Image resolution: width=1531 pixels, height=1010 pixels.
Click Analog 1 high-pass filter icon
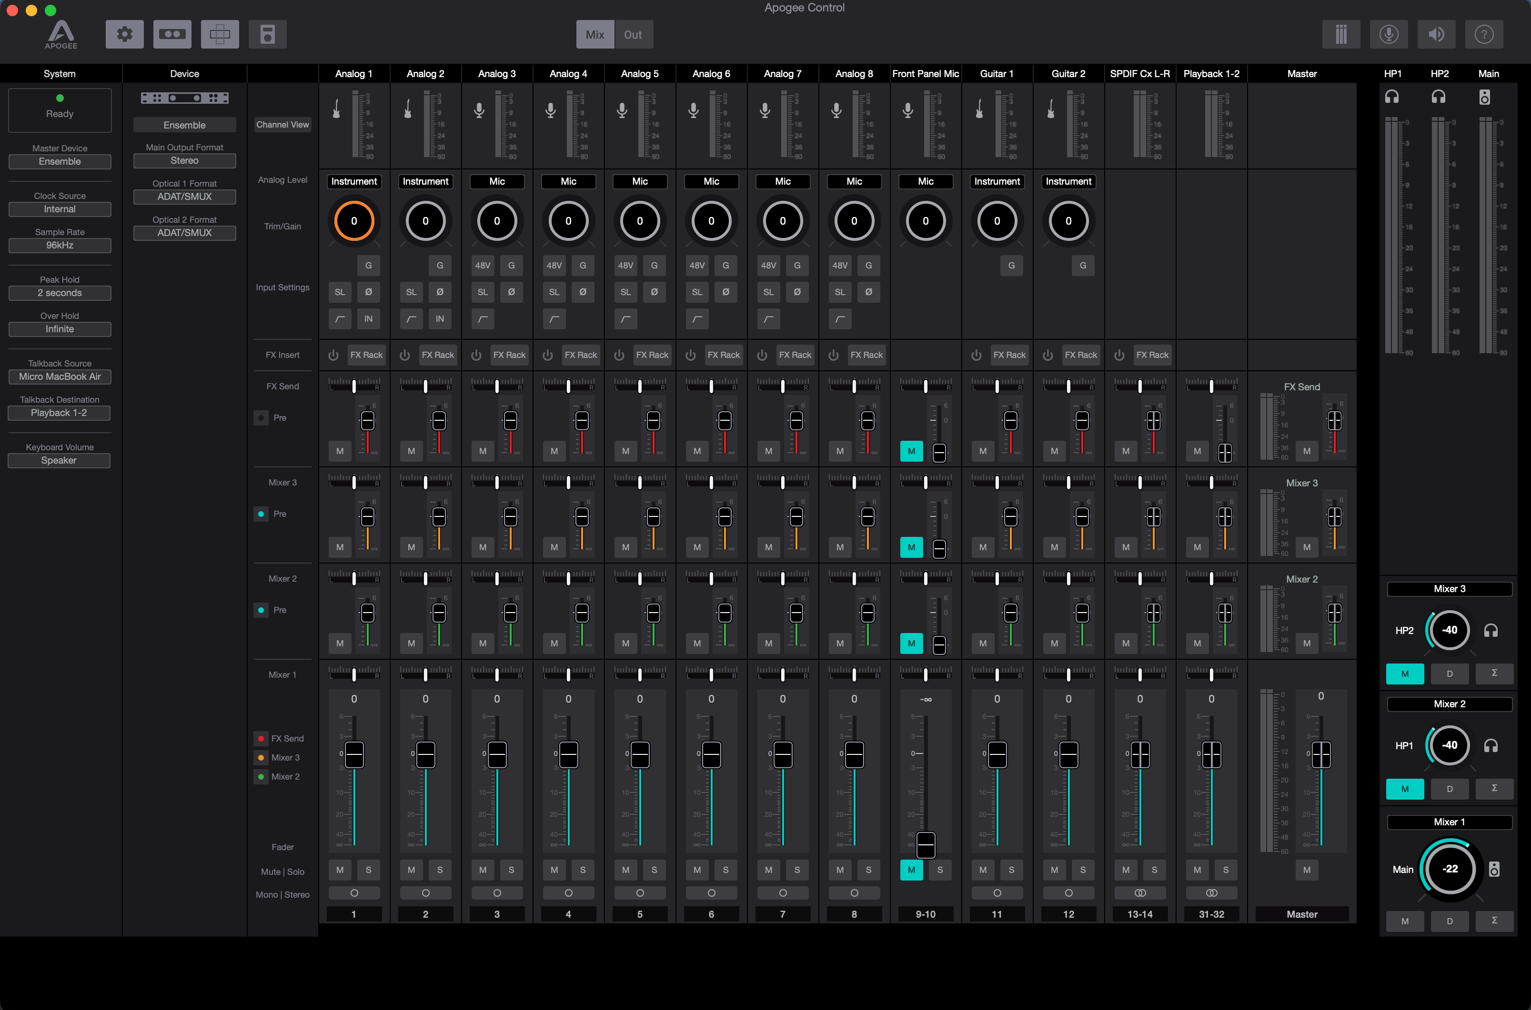pyautogui.click(x=340, y=319)
